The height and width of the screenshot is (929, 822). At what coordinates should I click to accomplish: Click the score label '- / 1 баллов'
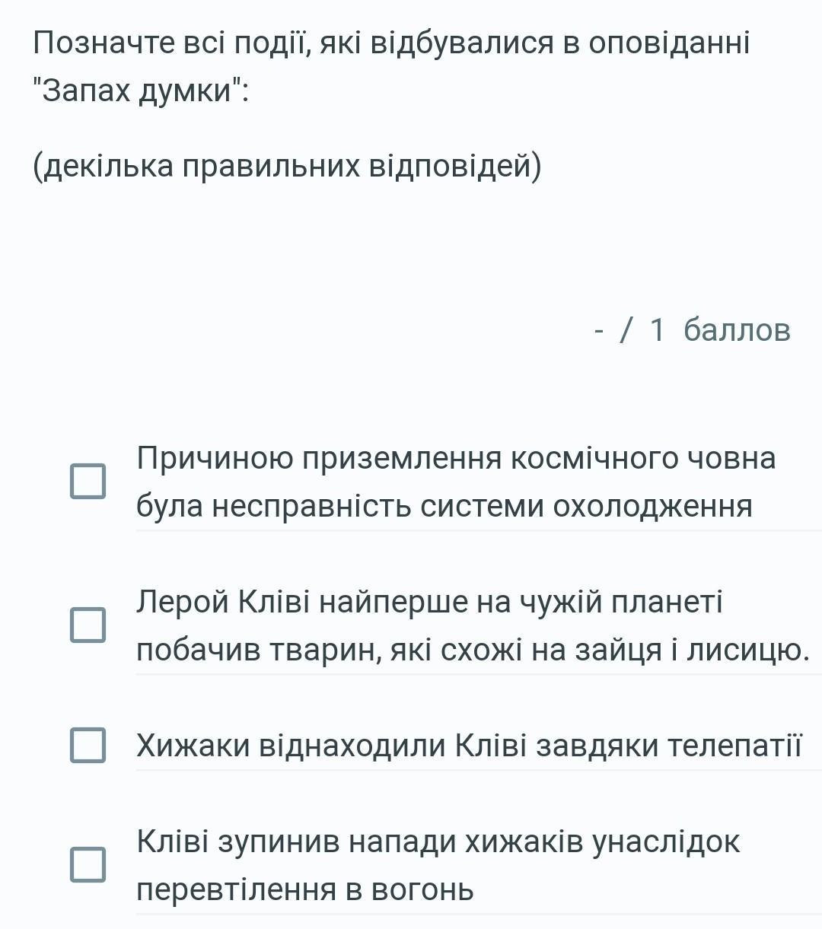point(691,330)
